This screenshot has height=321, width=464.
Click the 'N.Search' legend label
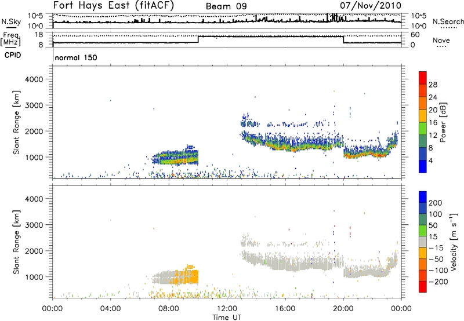[x=448, y=21]
